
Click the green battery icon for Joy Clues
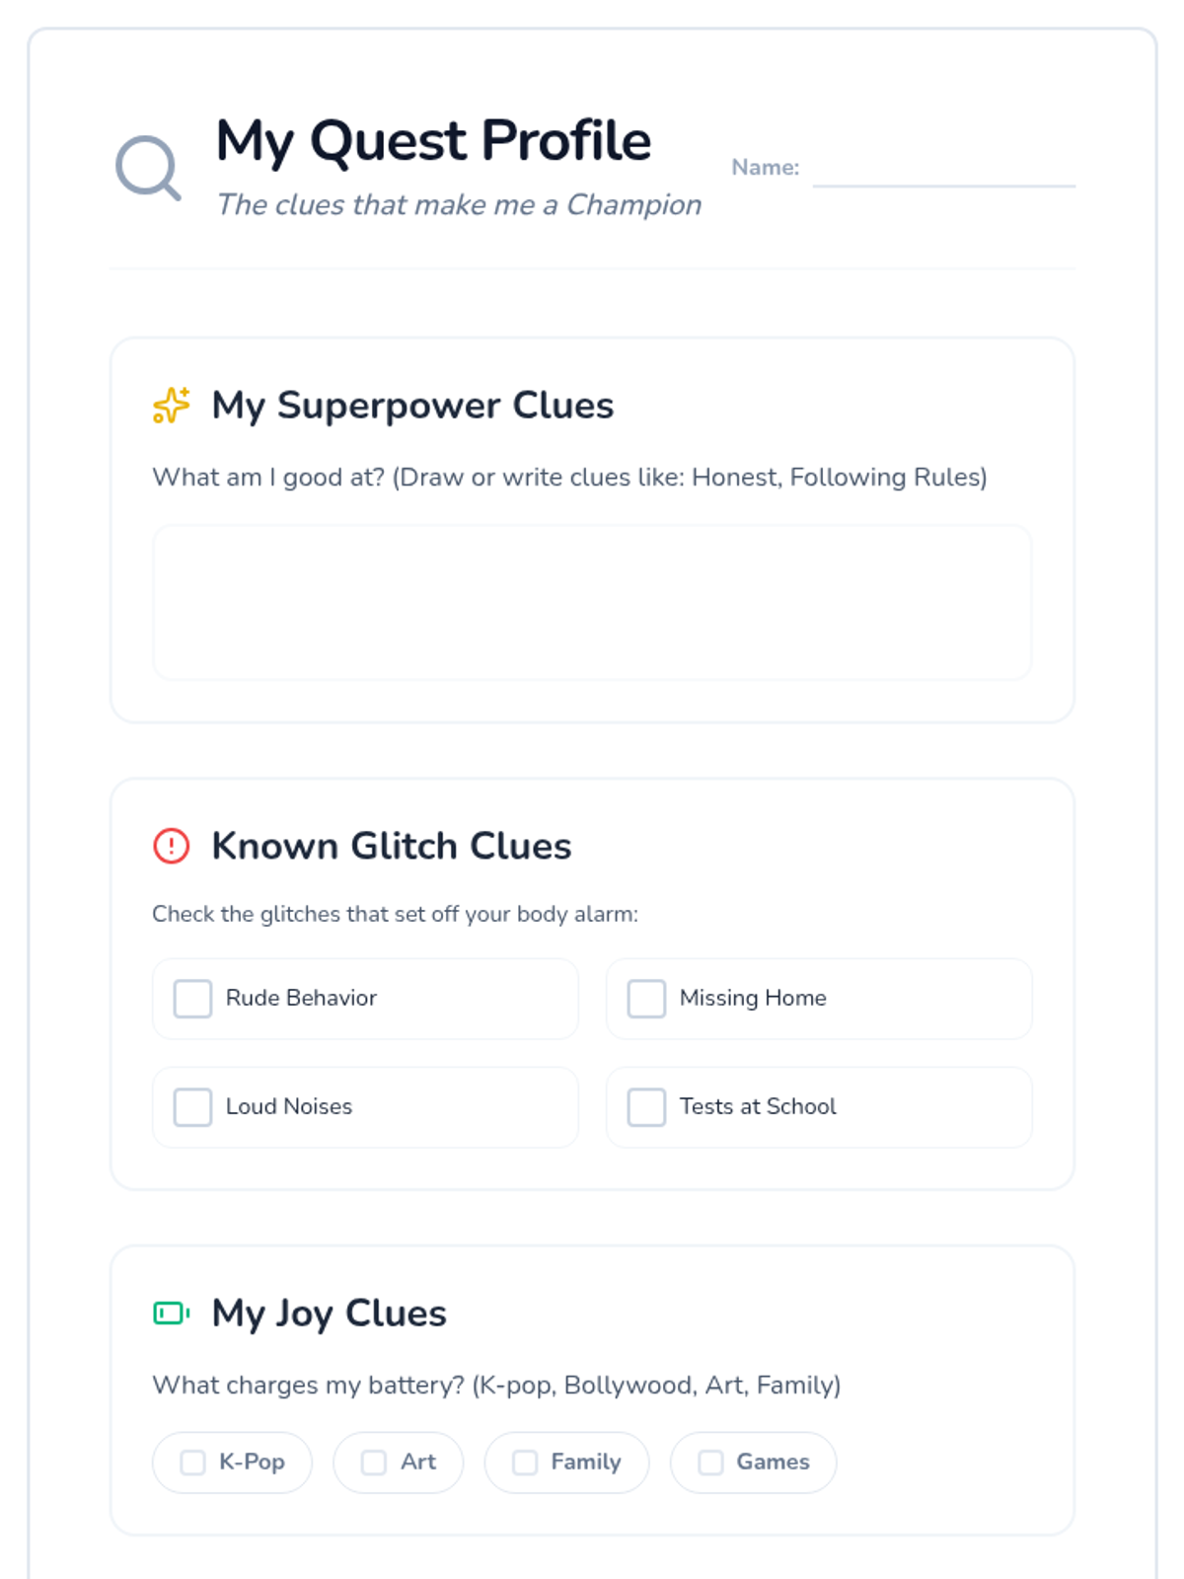[x=172, y=1313]
